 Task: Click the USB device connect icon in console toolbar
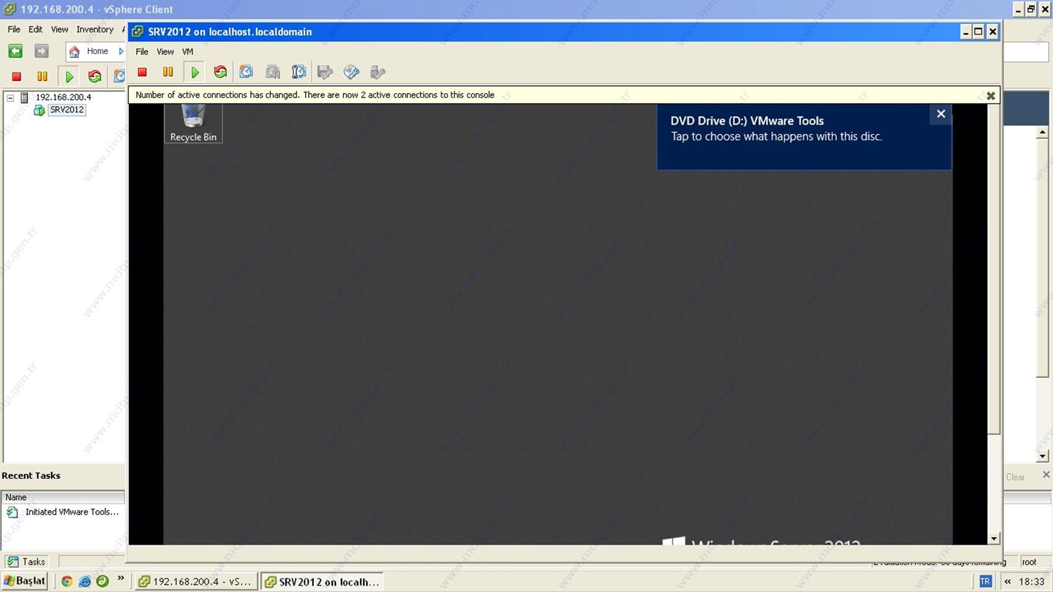(378, 72)
